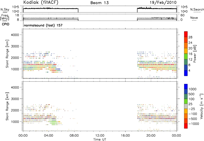This screenshot has height=141, width=204.
Task: Select the "N.Sky" legend label
Action: click(x=5, y=9)
